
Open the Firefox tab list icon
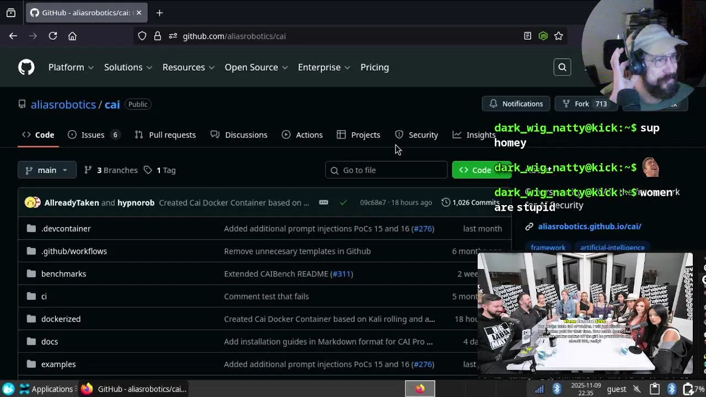11,13
